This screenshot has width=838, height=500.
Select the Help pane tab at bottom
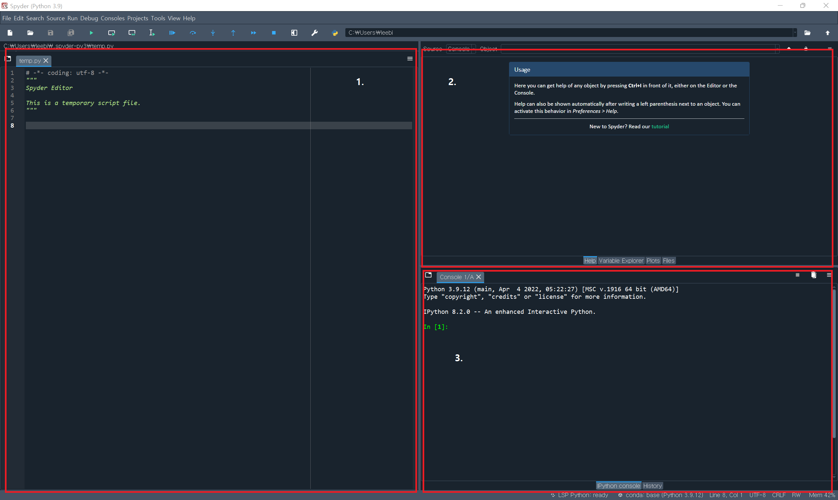point(590,261)
